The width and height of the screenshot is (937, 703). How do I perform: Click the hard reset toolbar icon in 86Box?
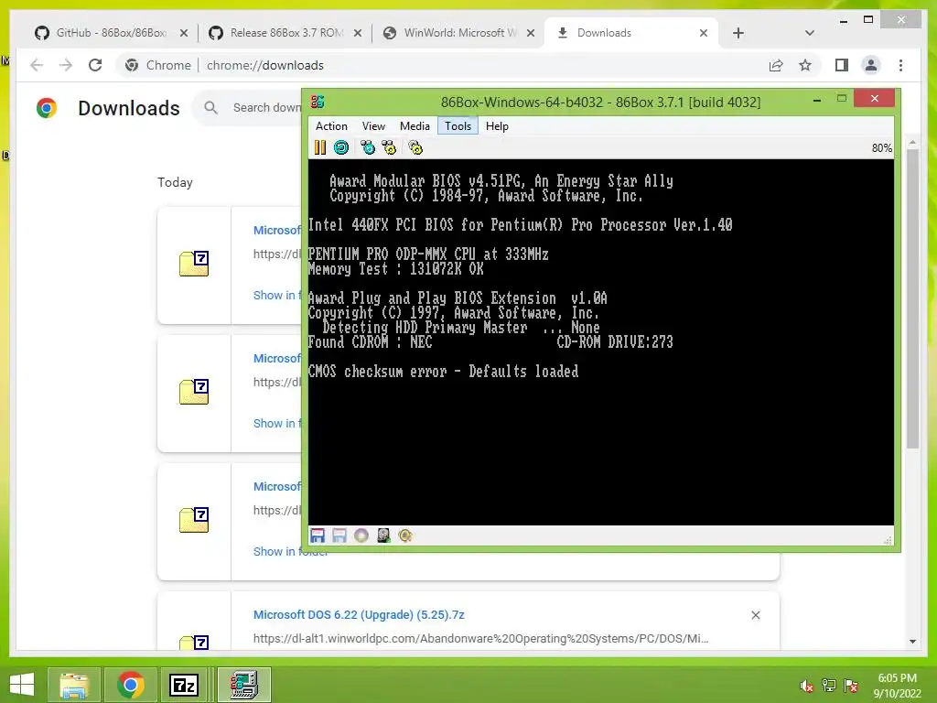pyautogui.click(x=341, y=147)
